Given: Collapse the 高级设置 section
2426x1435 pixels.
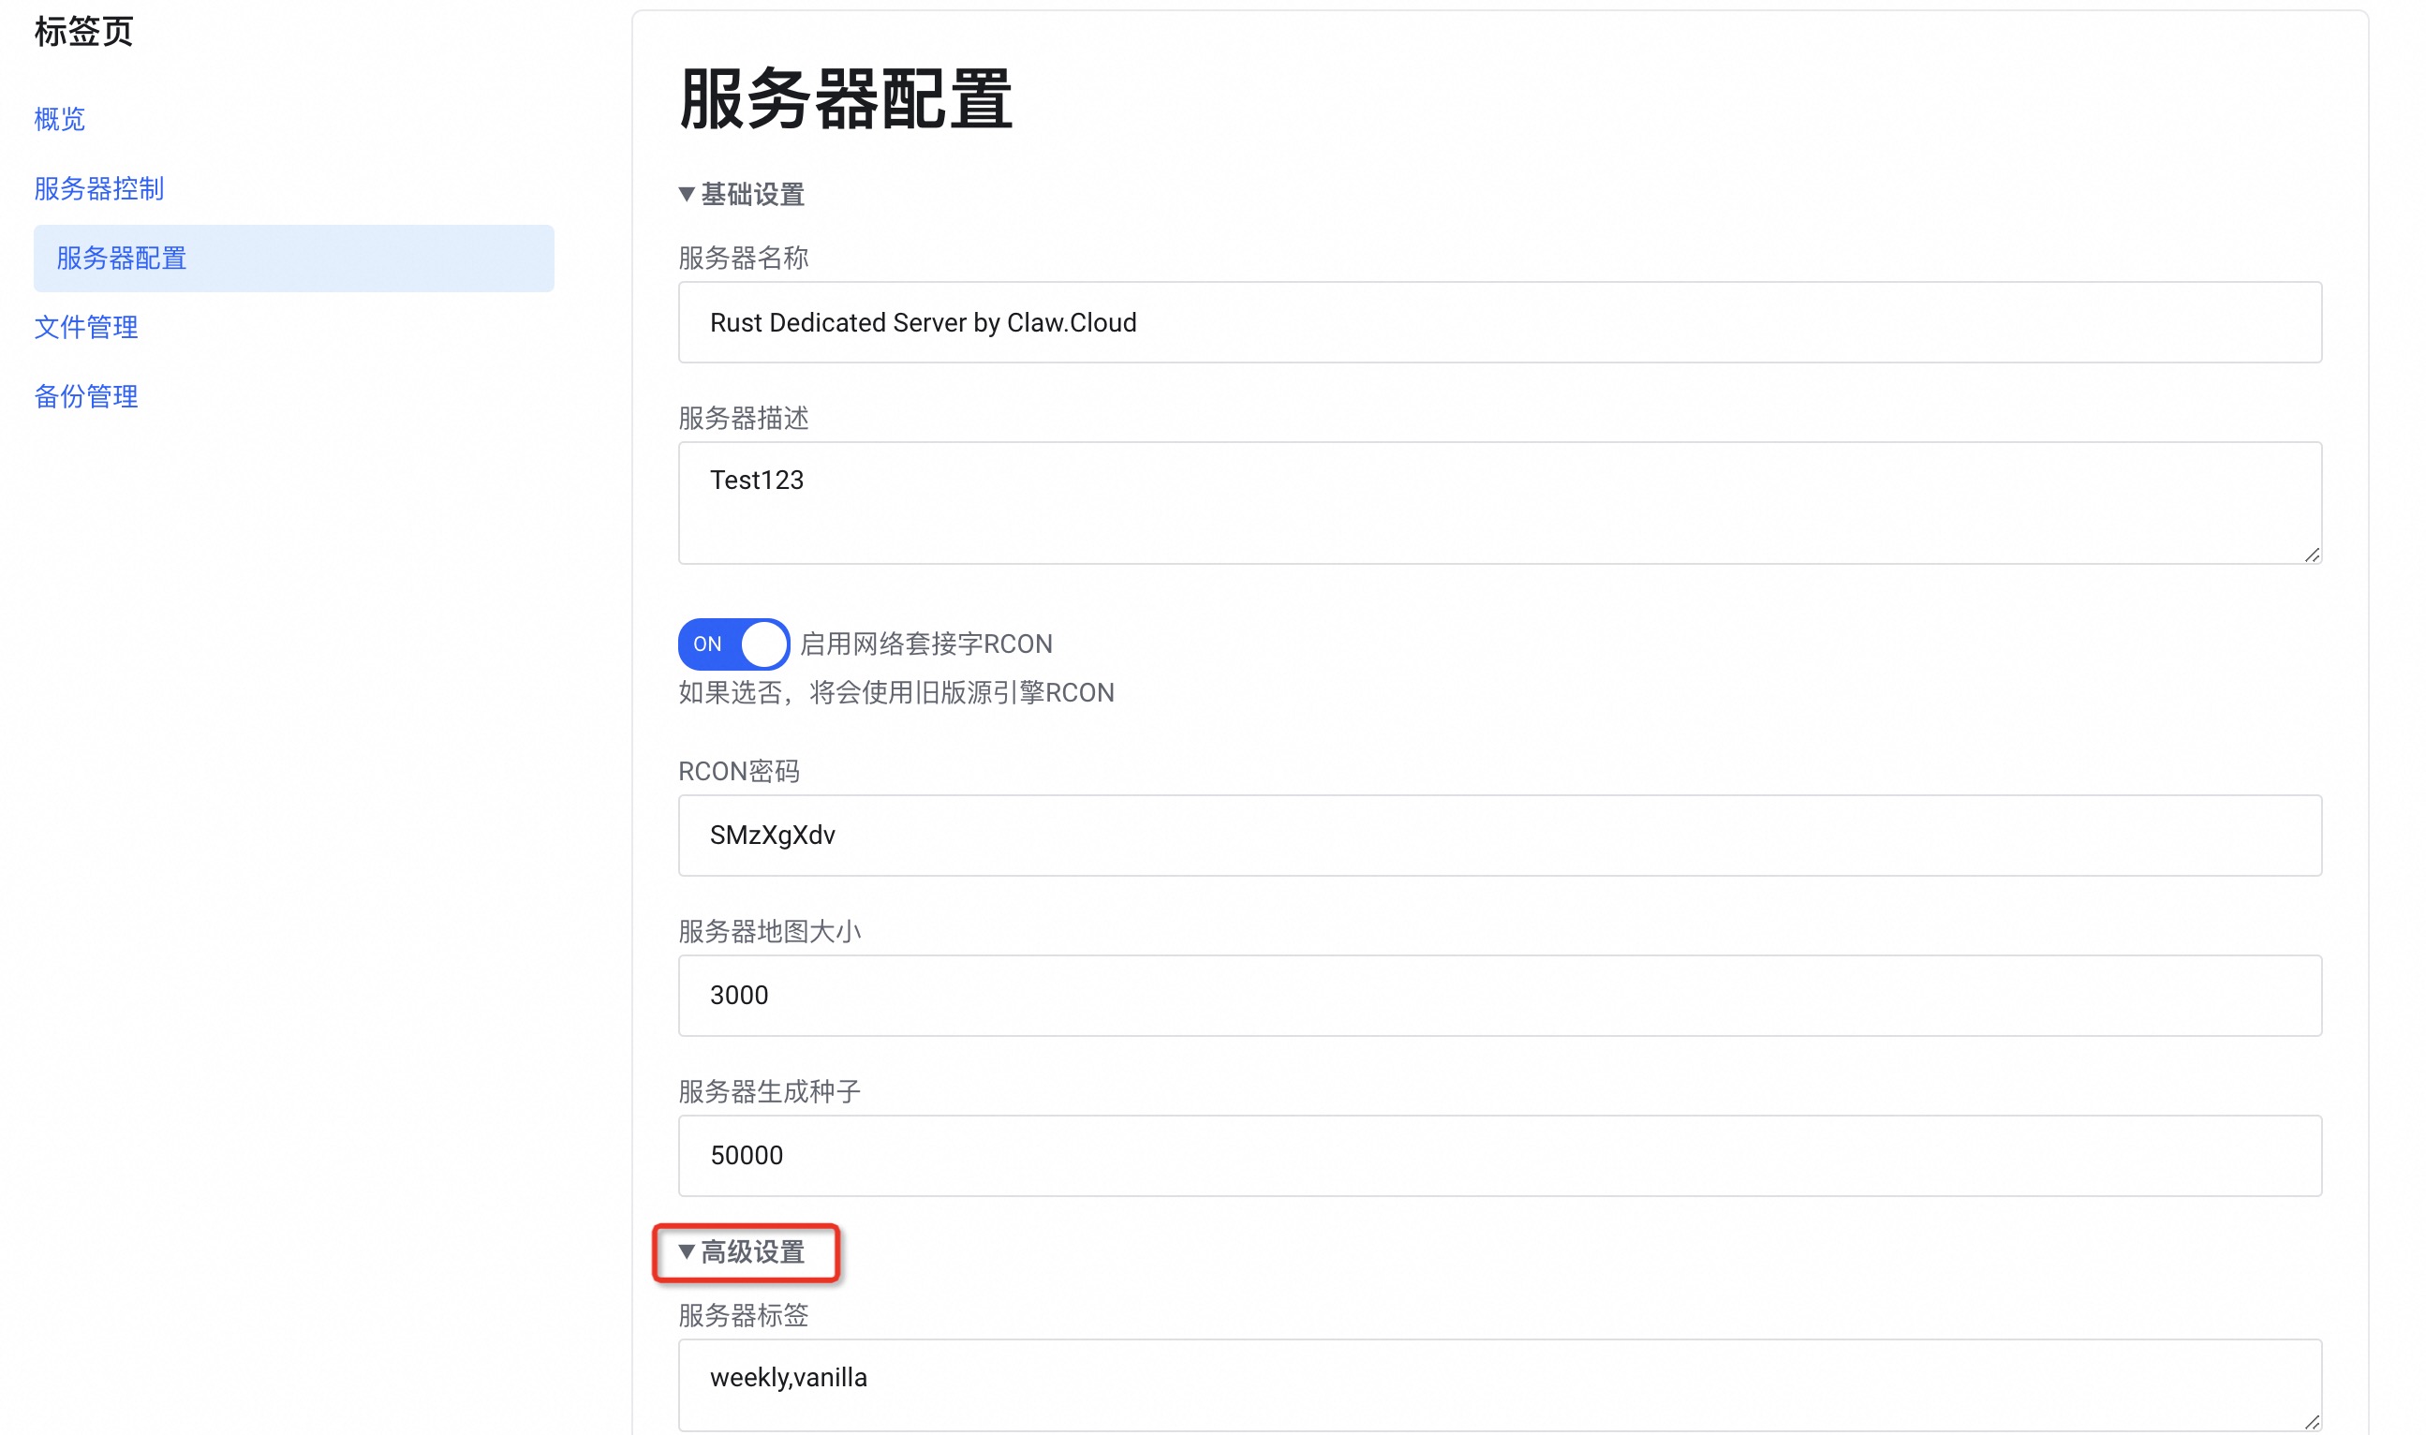Looking at the screenshot, I should click(x=745, y=1252).
